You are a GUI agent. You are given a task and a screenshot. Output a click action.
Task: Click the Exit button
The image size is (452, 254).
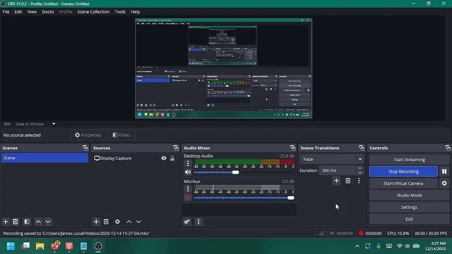[x=409, y=219]
